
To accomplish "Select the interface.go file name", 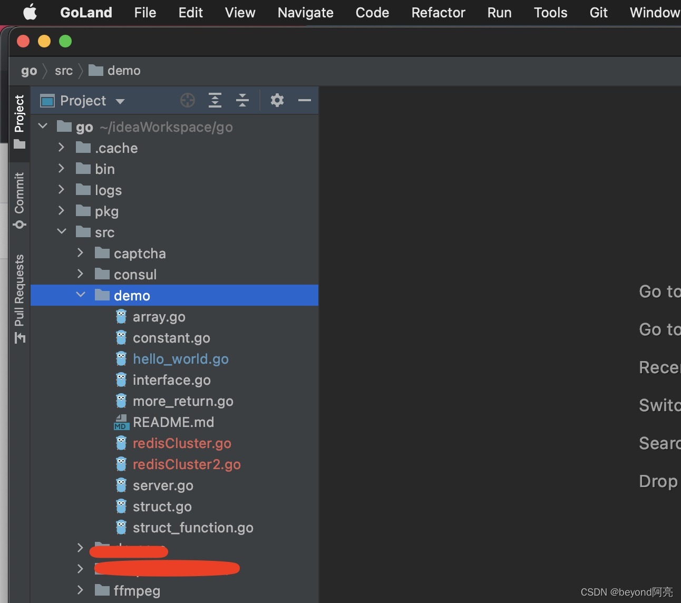I will (172, 380).
